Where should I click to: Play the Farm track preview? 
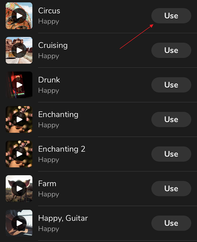coord(19,189)
